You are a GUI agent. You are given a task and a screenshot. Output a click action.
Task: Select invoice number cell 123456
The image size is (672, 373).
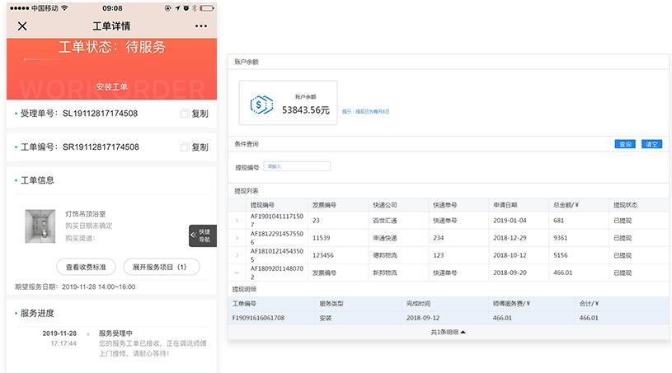(x=322, y=255)
